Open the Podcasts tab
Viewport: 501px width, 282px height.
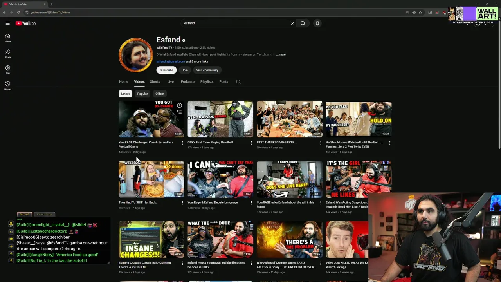pyautogui.click(x=188, y=81)
